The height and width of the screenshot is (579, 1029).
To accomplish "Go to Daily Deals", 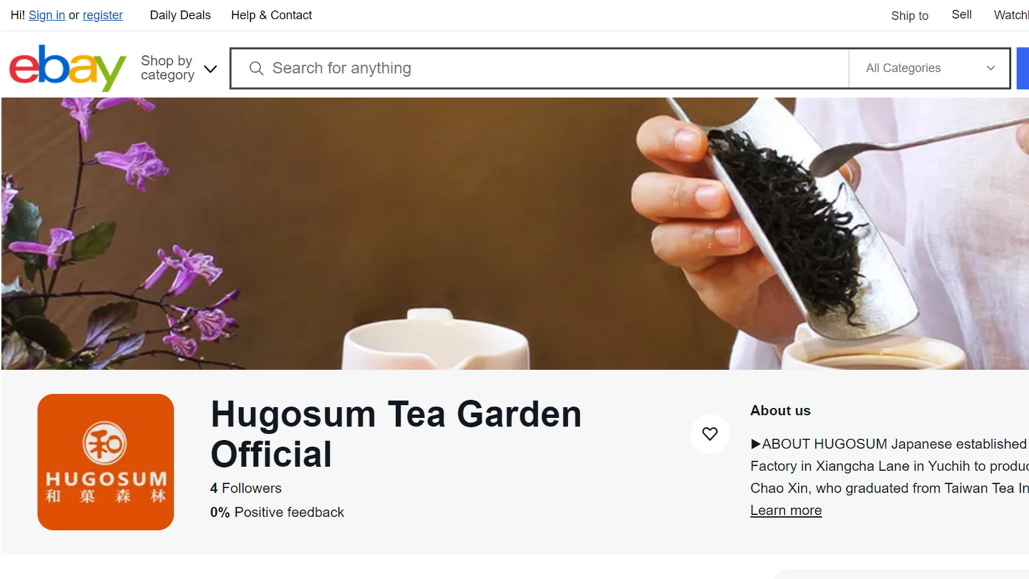I will click(180, 15).
